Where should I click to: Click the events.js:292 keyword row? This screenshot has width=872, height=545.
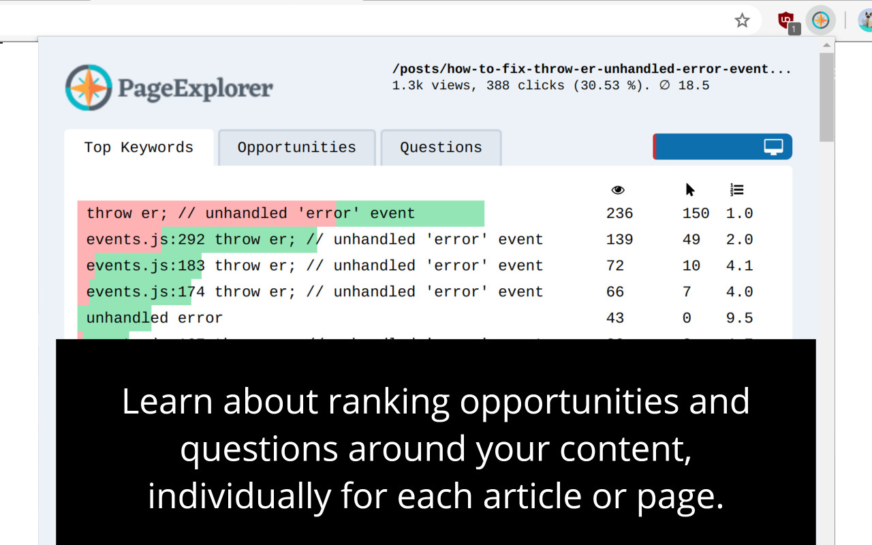coord(313,239)
